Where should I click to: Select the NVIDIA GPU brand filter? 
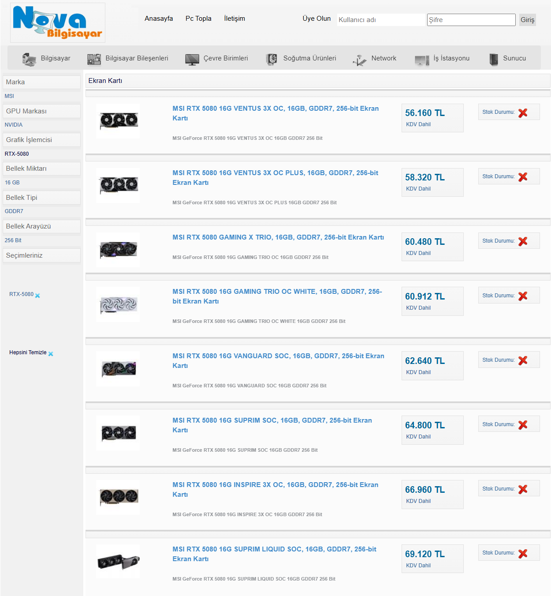click(14, 125)
